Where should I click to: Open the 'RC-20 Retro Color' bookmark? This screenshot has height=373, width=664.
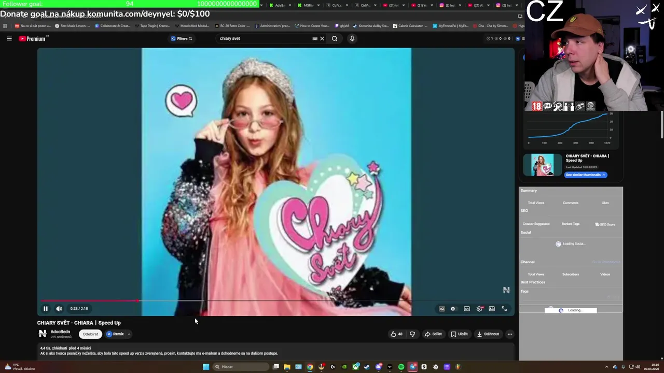232,25
